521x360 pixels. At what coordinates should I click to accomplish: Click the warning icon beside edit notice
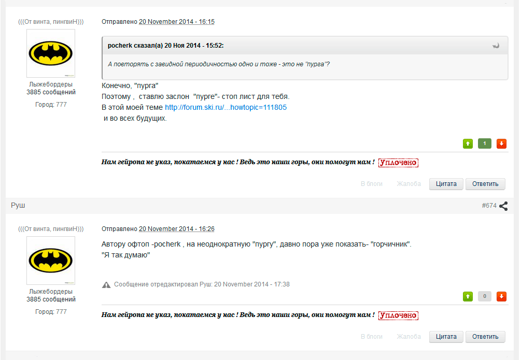(x=106, y=284)
